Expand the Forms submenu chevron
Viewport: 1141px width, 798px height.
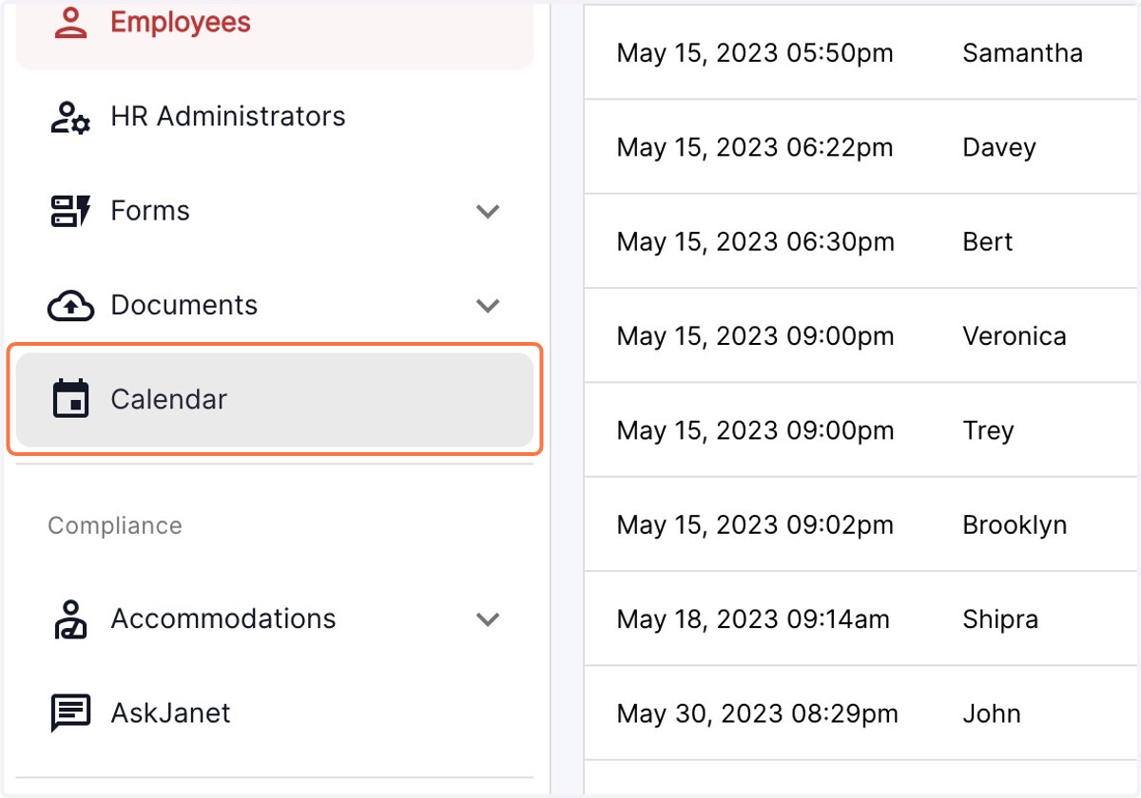488,211
